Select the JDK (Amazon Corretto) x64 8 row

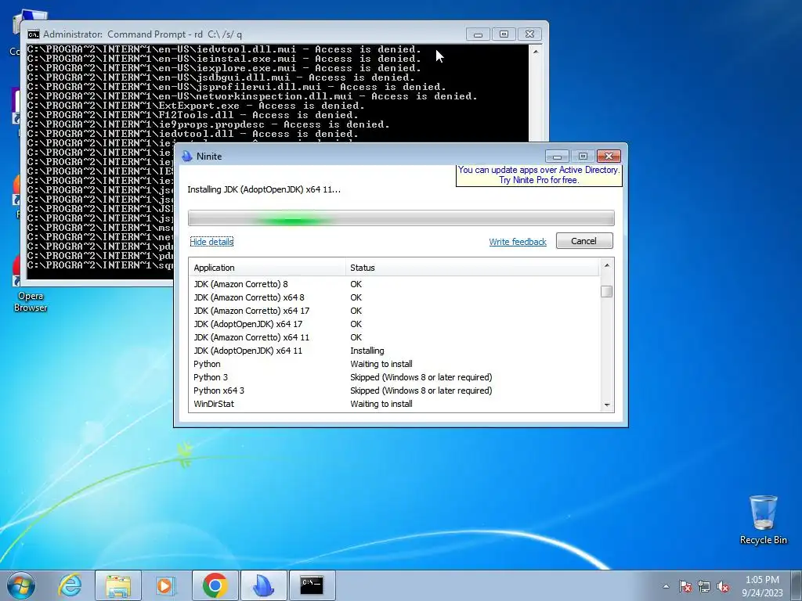(x=394, y=297)
